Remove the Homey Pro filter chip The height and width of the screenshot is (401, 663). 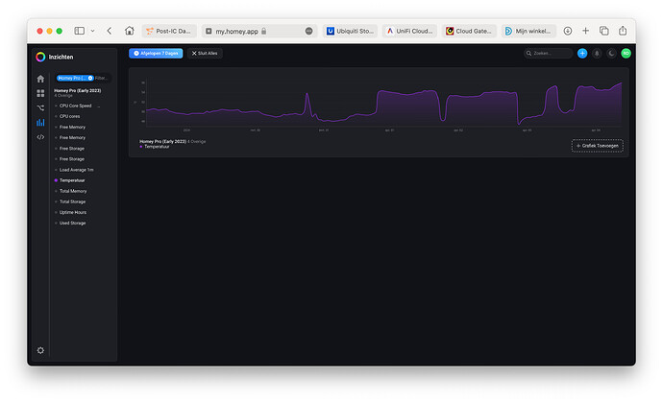tap(90, 78)
